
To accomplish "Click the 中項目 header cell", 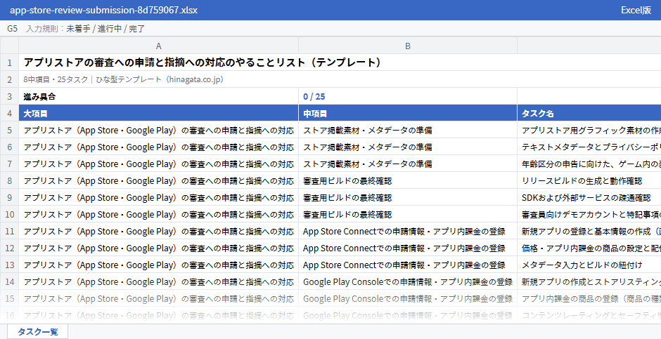I will tap(408, 113).
